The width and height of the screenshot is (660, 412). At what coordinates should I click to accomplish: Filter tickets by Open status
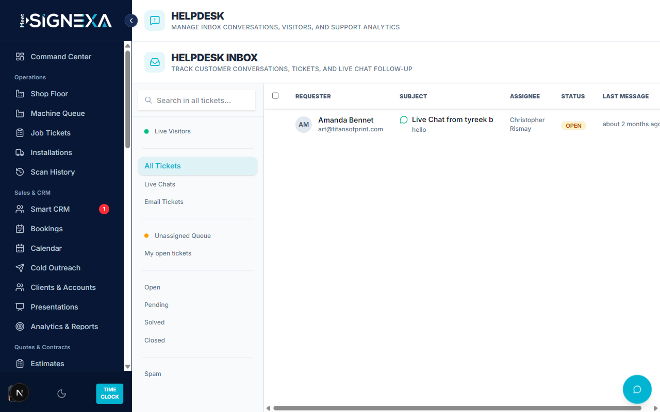[x=197, y=287]
